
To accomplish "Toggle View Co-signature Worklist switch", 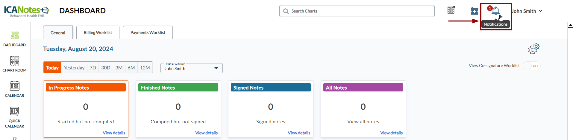I will [531, 66].
